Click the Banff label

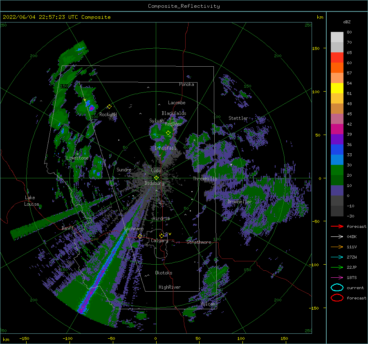coord(67,228)
